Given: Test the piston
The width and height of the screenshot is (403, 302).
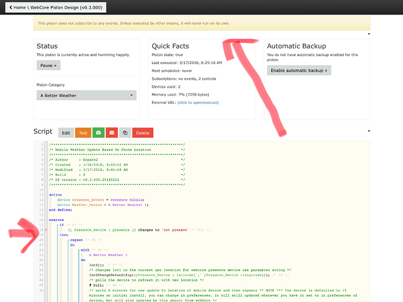Looking at the screenshot, I should tap(83, 133).
